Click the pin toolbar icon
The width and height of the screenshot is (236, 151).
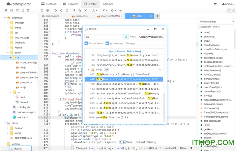pos(74,10)
